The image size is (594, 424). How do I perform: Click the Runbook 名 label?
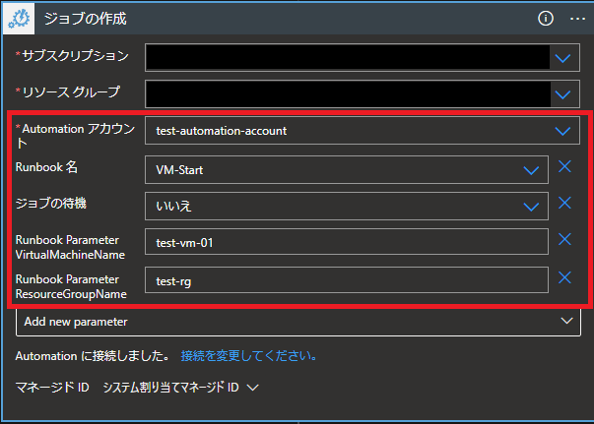pyautogui.click(x=46, y=167)
